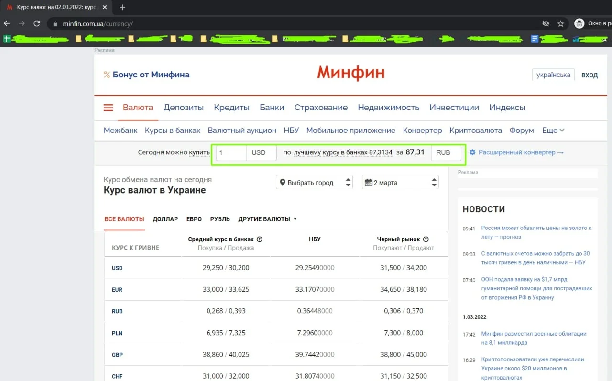Screen dimensions: 612x381
Task: Go to the Криптовалюта page
Action: pos(476,131)
